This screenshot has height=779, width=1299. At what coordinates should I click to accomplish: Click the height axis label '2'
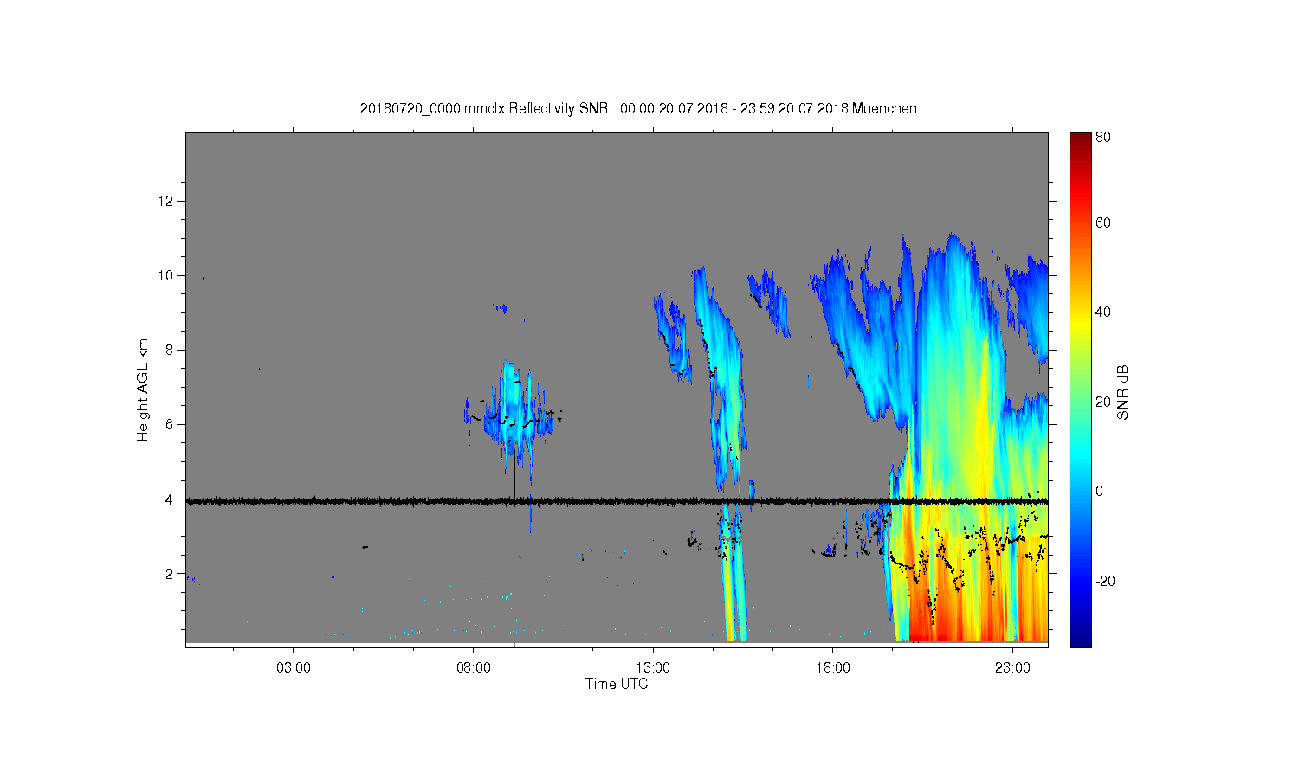point(171,573)
